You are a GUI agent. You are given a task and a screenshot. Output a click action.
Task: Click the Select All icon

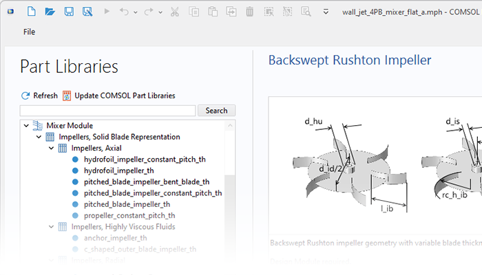[269, 12]
